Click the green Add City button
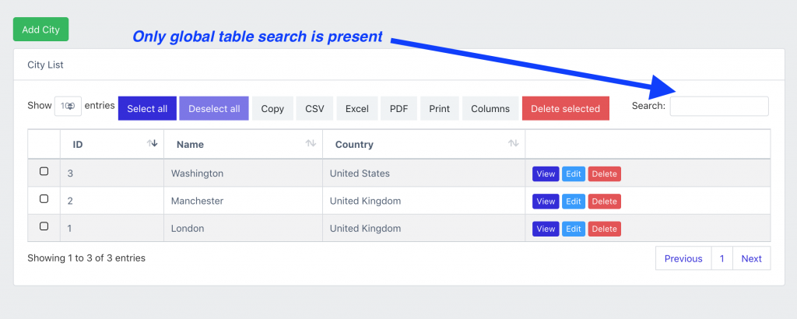 click(41, 30)
